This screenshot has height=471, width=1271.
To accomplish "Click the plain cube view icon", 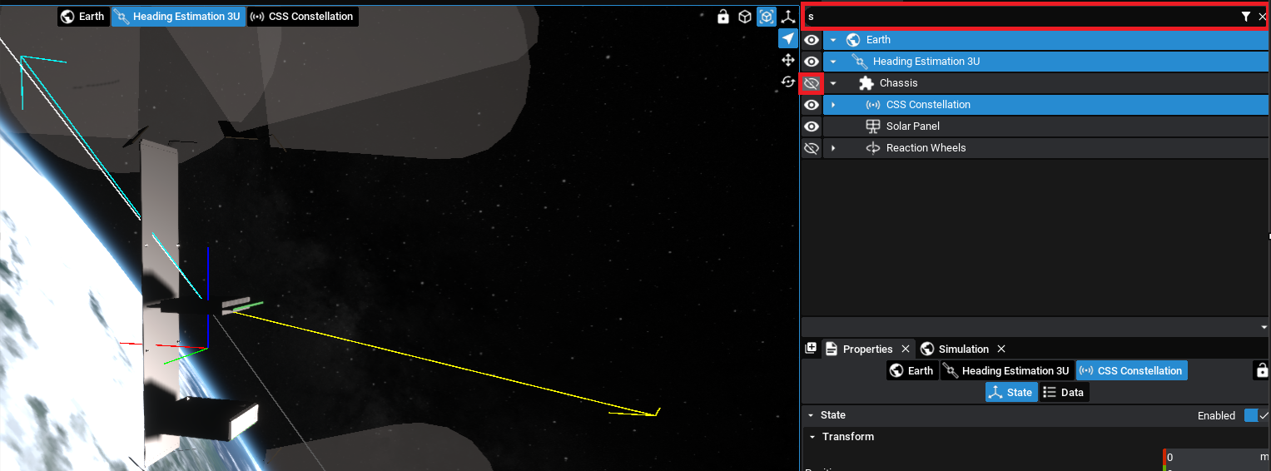I will tap(745, 17).
